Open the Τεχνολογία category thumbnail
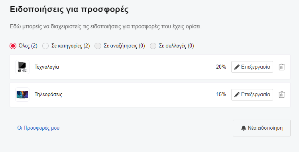 pyautogui.click(x=22, y=67)
